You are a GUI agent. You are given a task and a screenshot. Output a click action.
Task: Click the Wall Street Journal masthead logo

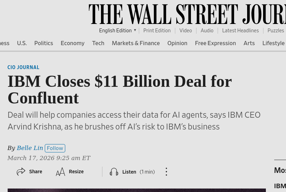click(x=187, y=14)
